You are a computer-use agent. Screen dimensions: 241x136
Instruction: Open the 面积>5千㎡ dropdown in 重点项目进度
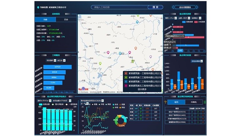(x=171, y=18)
